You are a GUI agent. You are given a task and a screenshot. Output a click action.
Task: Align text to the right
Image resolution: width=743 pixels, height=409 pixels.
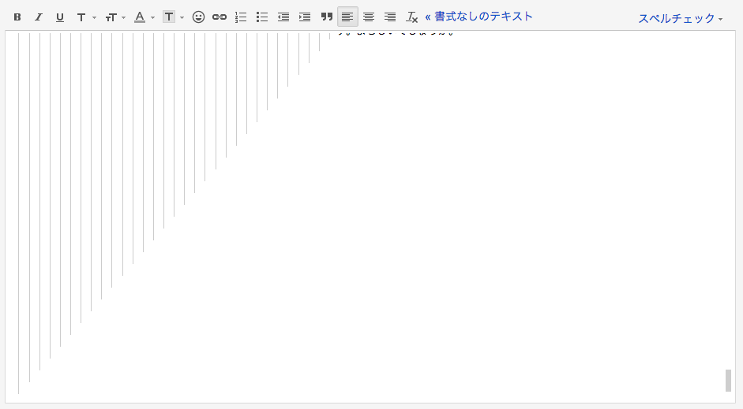coord(390,17)
